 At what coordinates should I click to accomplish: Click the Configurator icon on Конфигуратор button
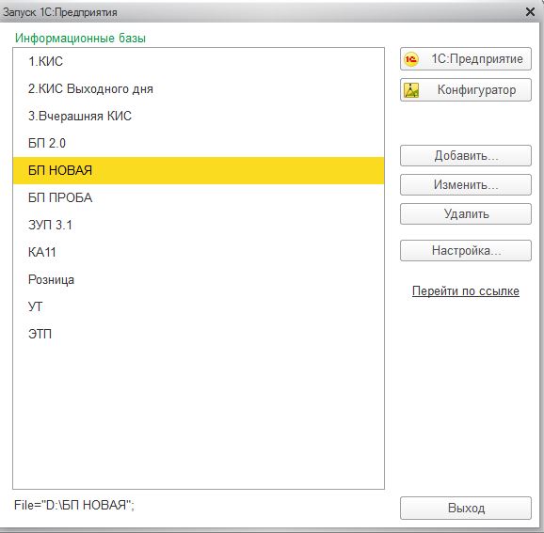(411, 90)
